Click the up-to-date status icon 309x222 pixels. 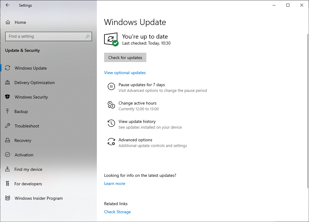click(x=111, y=39)
